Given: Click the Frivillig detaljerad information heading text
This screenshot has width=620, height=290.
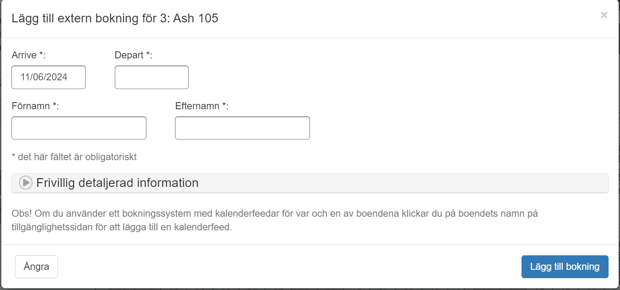Looking at the screenshot, I should click(x=117, y=183).
